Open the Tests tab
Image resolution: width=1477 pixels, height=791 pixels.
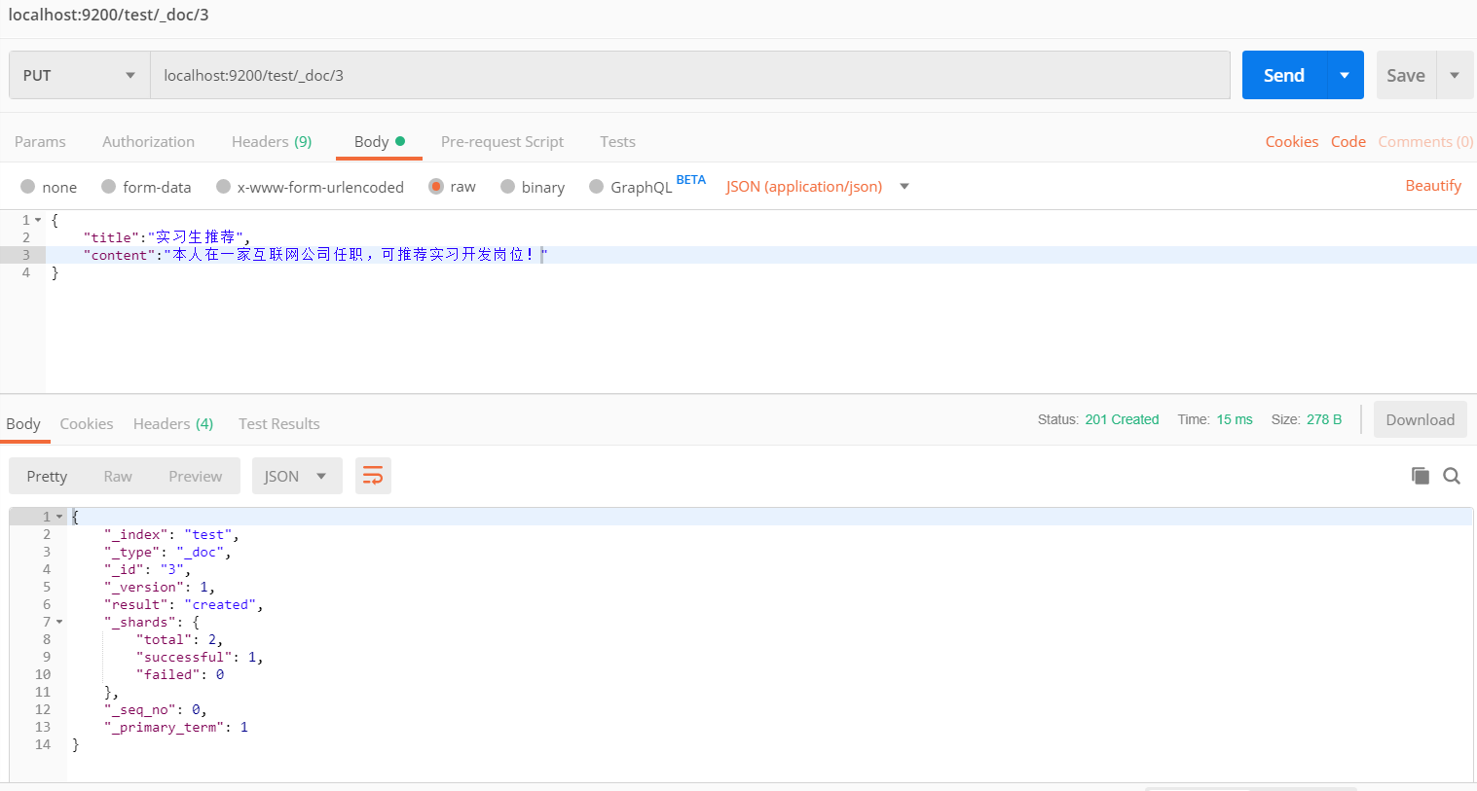[x=617, y=141]
